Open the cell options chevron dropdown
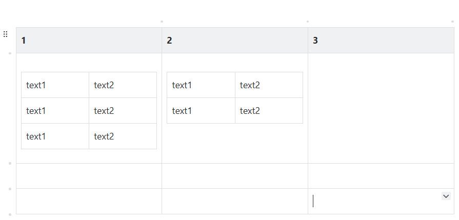Viewport: 459px width, 220px height. coord(446,196)
